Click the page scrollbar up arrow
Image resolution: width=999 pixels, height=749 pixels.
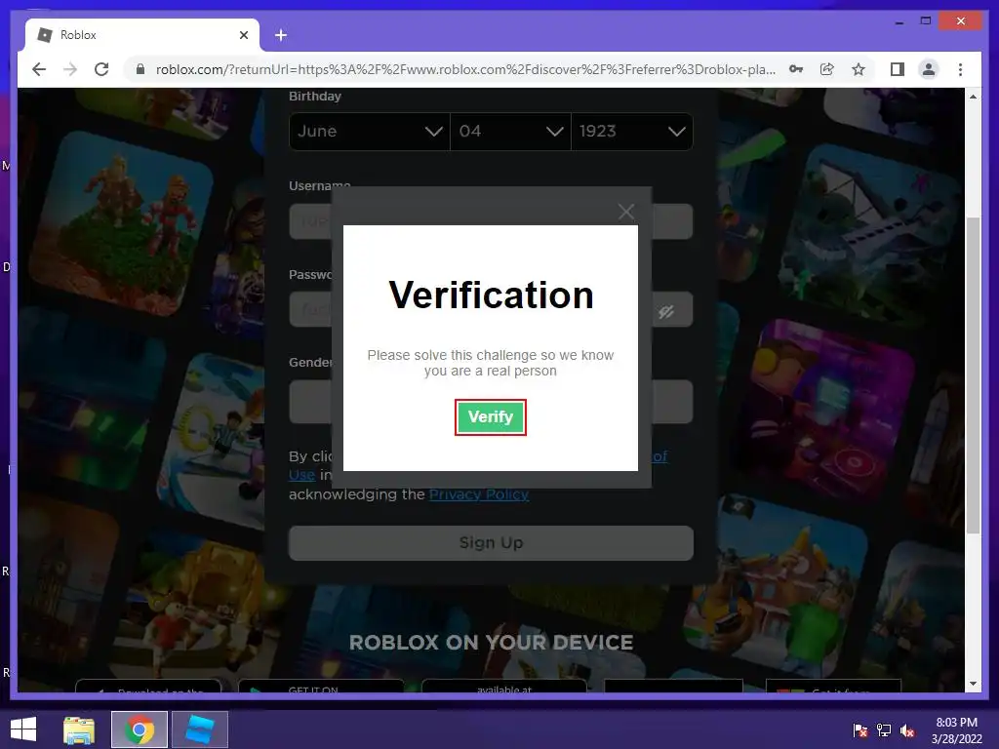tap(973, 97)
